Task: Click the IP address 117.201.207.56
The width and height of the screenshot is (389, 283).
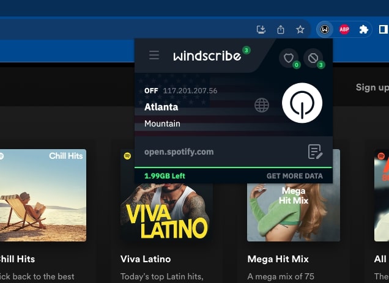Action: point(190,91)
